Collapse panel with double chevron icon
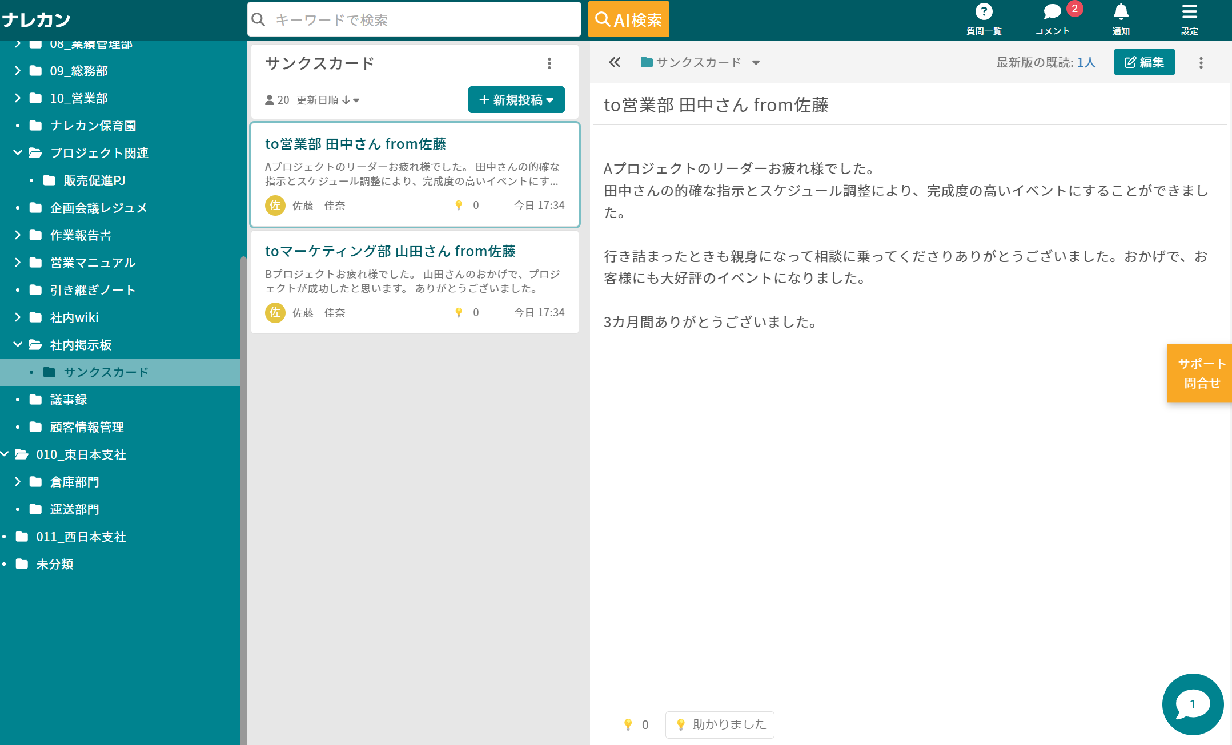This screenshot has width=1232, height=745. [x=615, y=63]
